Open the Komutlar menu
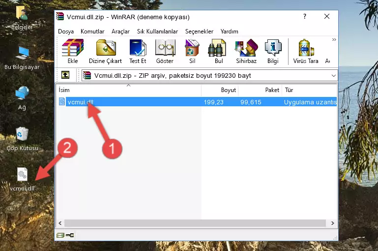This screenshot has height=251, width=378. [x=92, y=31]
